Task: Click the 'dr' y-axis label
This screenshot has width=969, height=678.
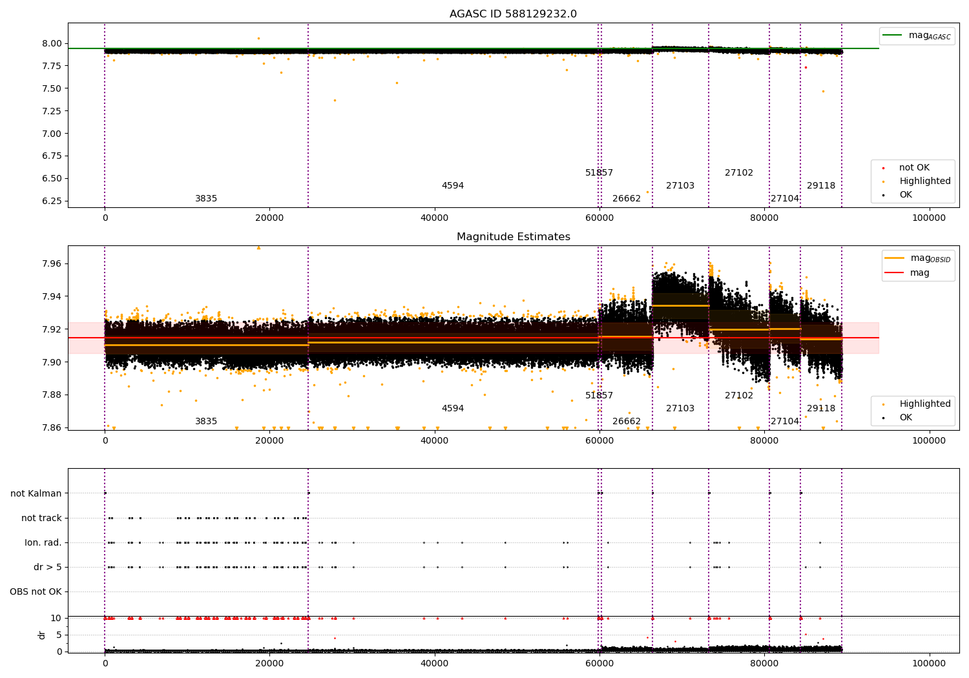Action: pos(42,635)
